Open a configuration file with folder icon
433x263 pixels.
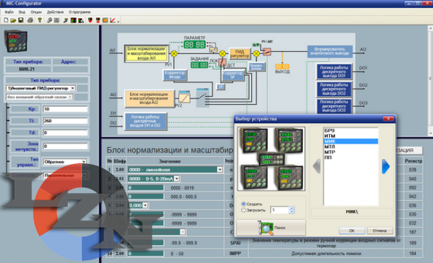tap(13, 20)
